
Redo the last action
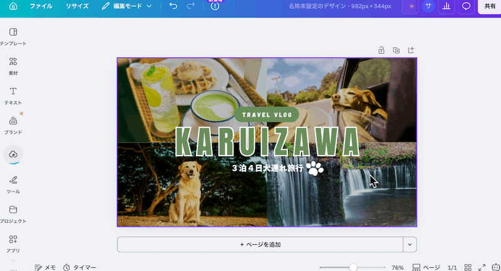(191, 6)
